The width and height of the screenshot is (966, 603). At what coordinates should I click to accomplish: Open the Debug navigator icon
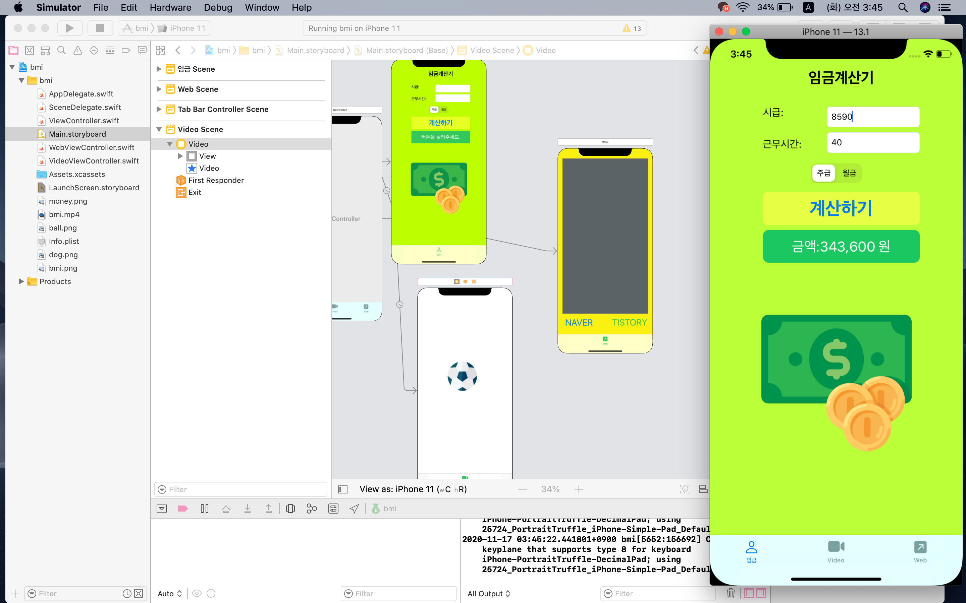coord(110,50)
